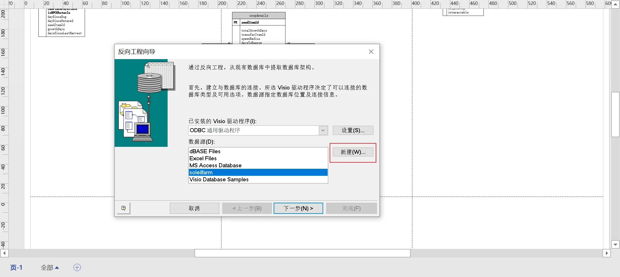Image resolution: width=620 pixels, height=277 pixels.
Task: Click daysSinceLastHarvest field in left table
Action: pos(65,33)
